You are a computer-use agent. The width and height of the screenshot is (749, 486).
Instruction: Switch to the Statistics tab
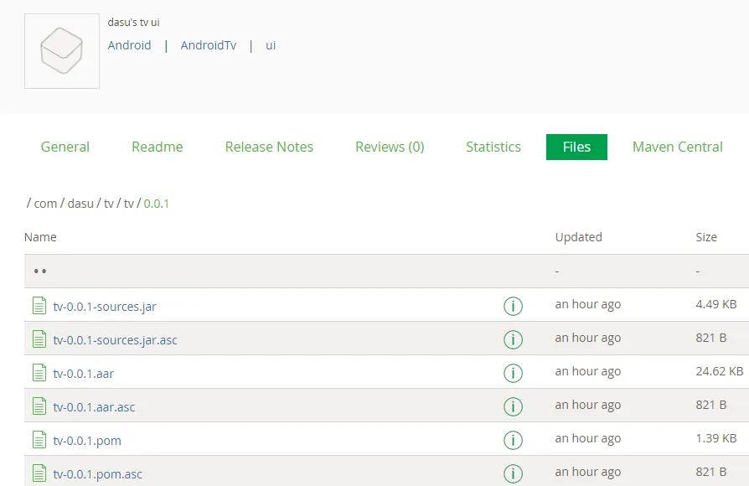(493, 147)
